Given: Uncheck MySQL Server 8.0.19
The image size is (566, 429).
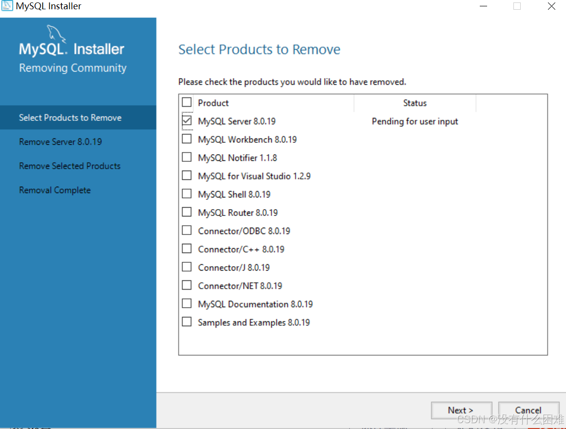Looking at the screenshot, I should click(187, 120).
